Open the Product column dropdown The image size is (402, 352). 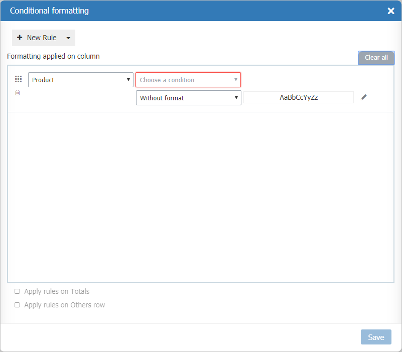coord(80,79)
